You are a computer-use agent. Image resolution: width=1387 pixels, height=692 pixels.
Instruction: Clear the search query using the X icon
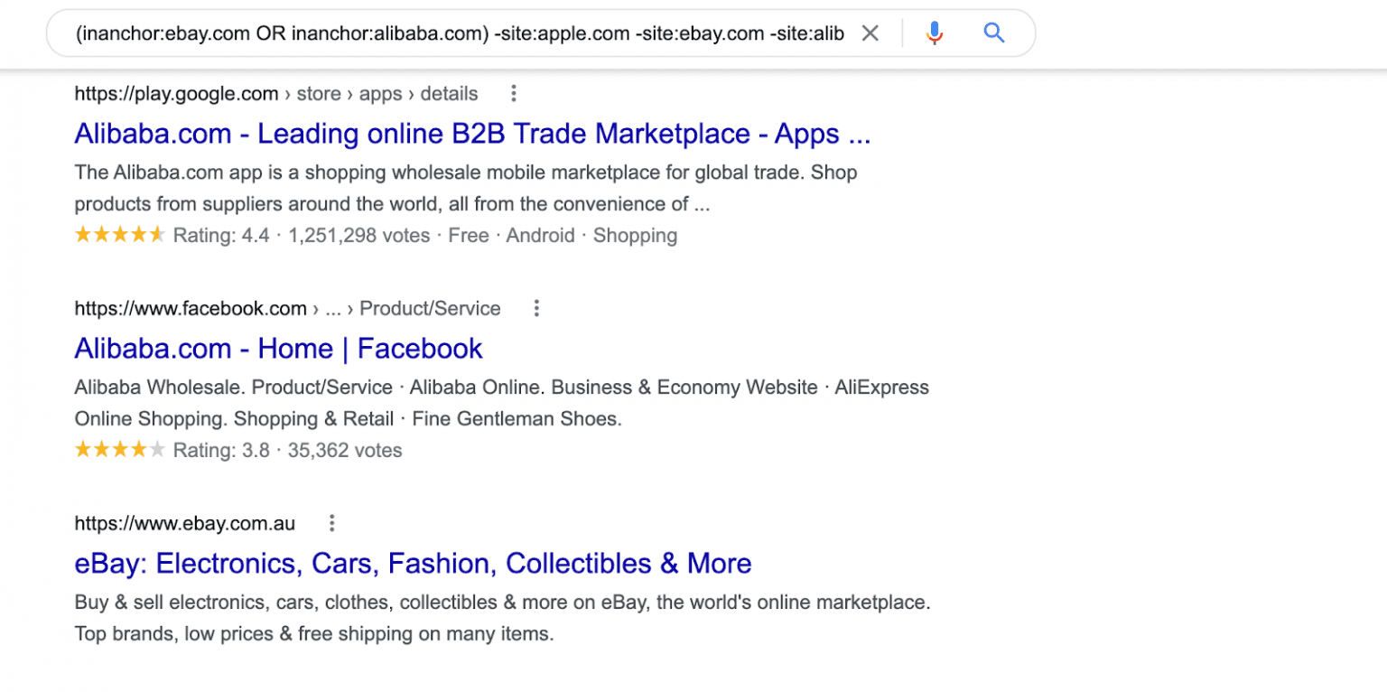(x=870, y=33)
